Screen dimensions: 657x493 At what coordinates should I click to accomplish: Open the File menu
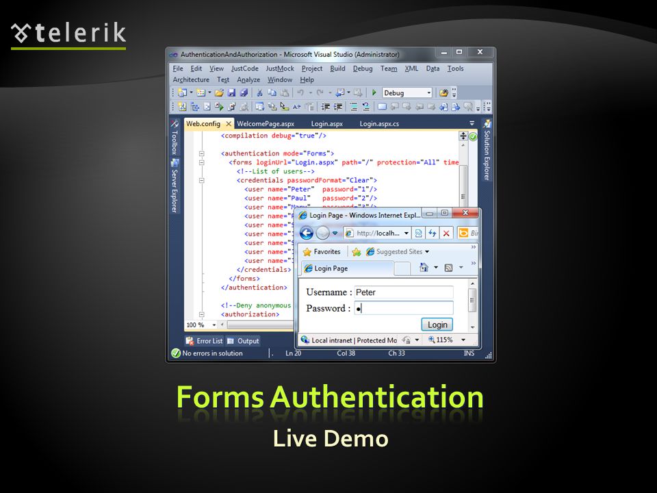point(178,68)
